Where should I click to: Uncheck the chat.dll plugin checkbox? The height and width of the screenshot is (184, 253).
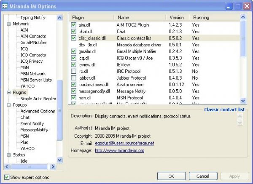click(x=73, y=32)
